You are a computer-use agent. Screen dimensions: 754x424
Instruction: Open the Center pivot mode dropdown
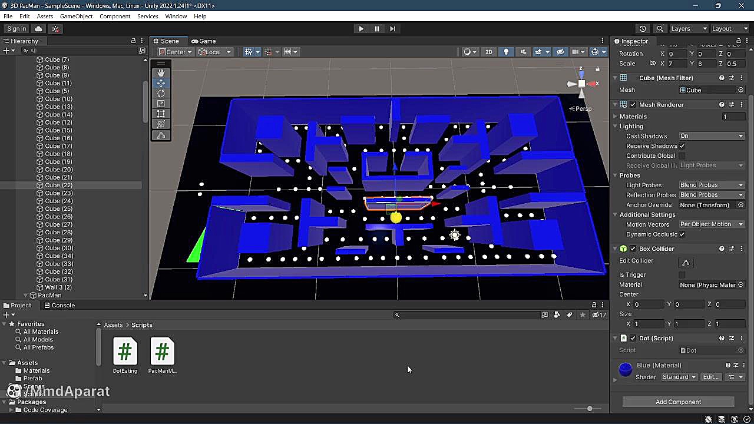[176, 52]
